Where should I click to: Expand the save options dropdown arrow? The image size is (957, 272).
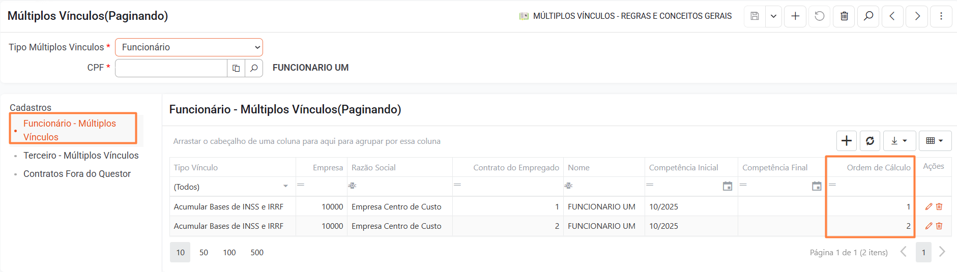(773, 16)
